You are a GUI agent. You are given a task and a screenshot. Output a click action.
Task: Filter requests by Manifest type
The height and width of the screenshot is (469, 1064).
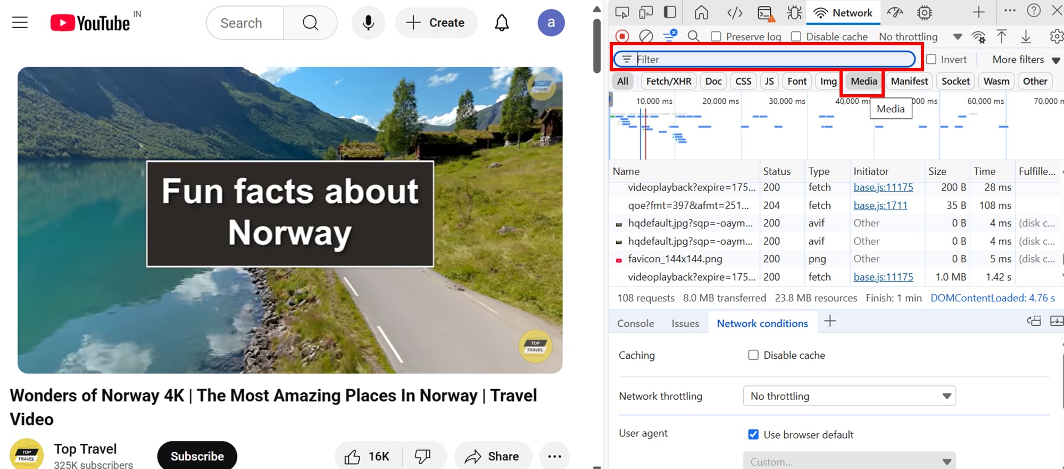(x=909, y=81)
